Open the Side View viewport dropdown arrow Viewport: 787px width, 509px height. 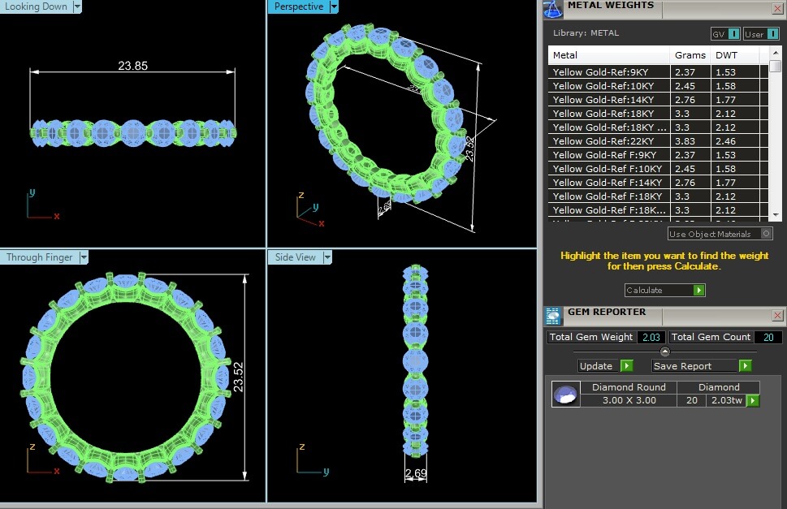327,257
